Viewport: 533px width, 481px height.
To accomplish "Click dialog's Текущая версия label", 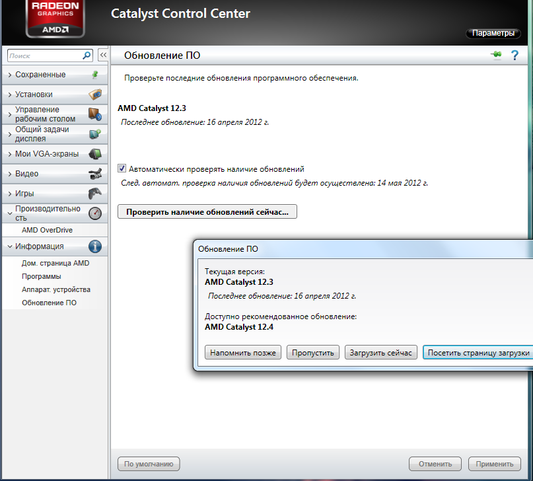I will click(234, 272).
